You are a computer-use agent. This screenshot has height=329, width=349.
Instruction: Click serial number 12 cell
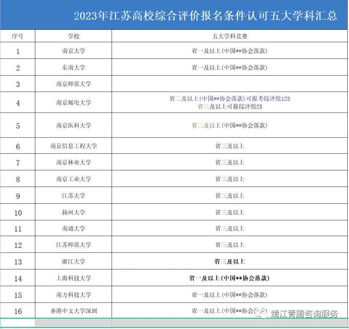[x=18, y=245]
